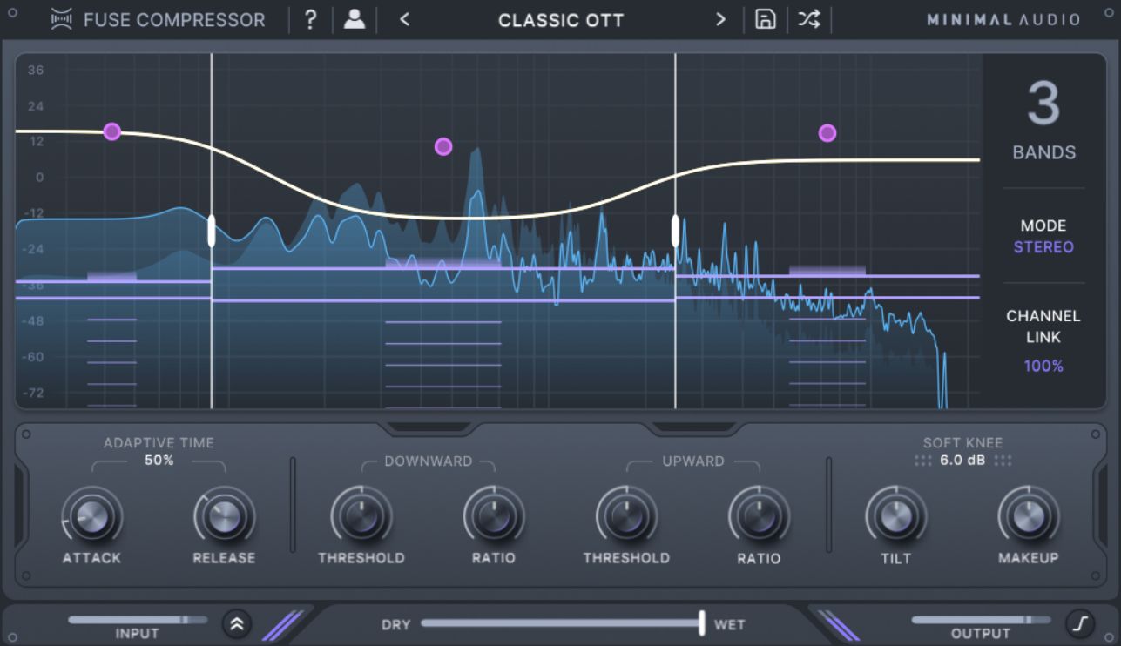Click the DRY/WET mix slider handle
Viewport: 1121px width, 646px height.
tap(701, 622)
